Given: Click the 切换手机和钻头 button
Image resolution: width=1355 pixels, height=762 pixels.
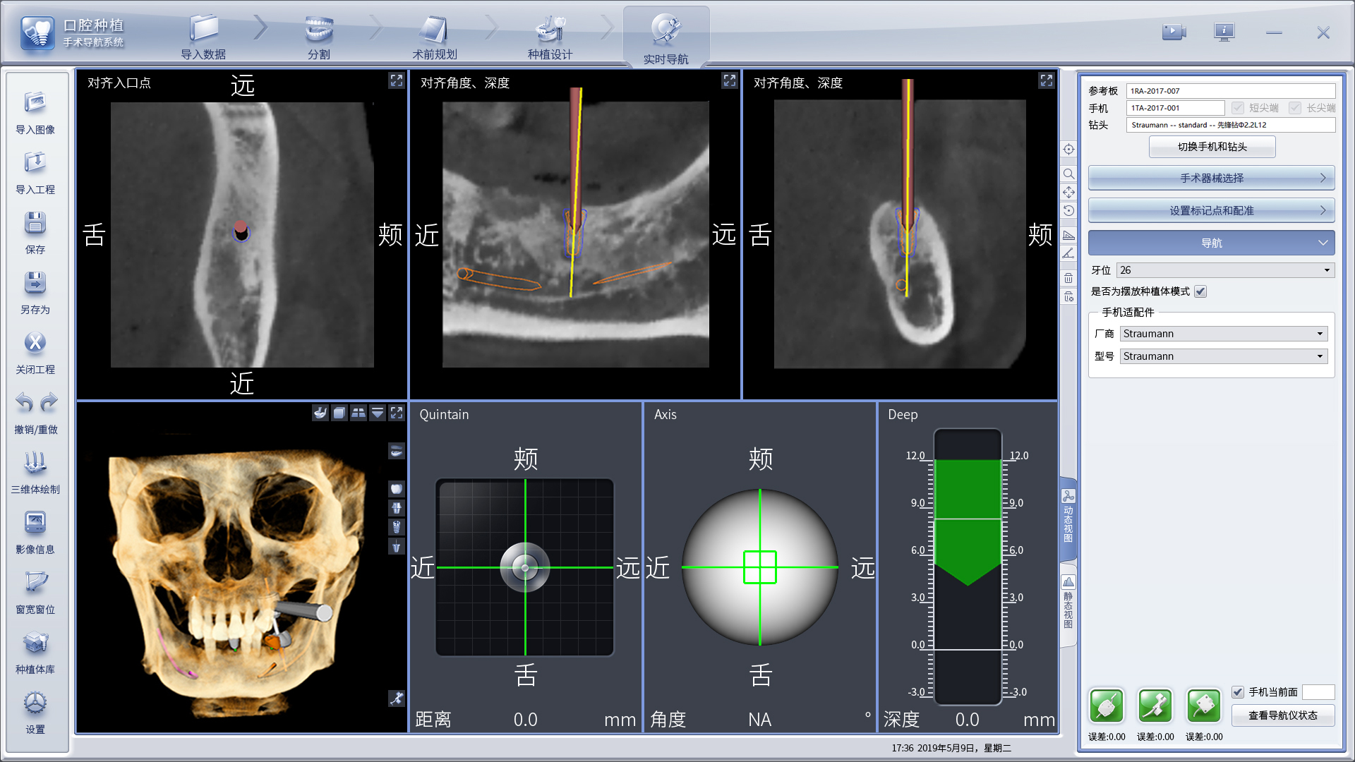Looking at the screenshot, I should (1212, 147).
